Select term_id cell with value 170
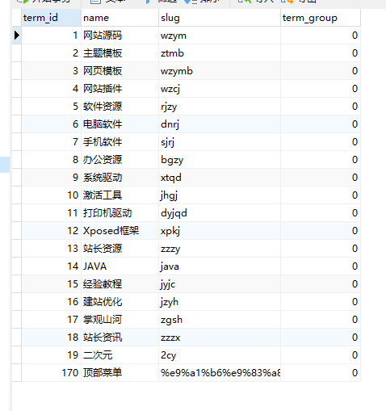The width and height of the screenshot is (386, 411). [x=51, y=373]
